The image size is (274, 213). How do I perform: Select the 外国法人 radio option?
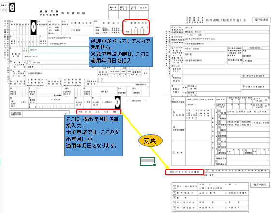pyautogui.click(x=226, y=208)
